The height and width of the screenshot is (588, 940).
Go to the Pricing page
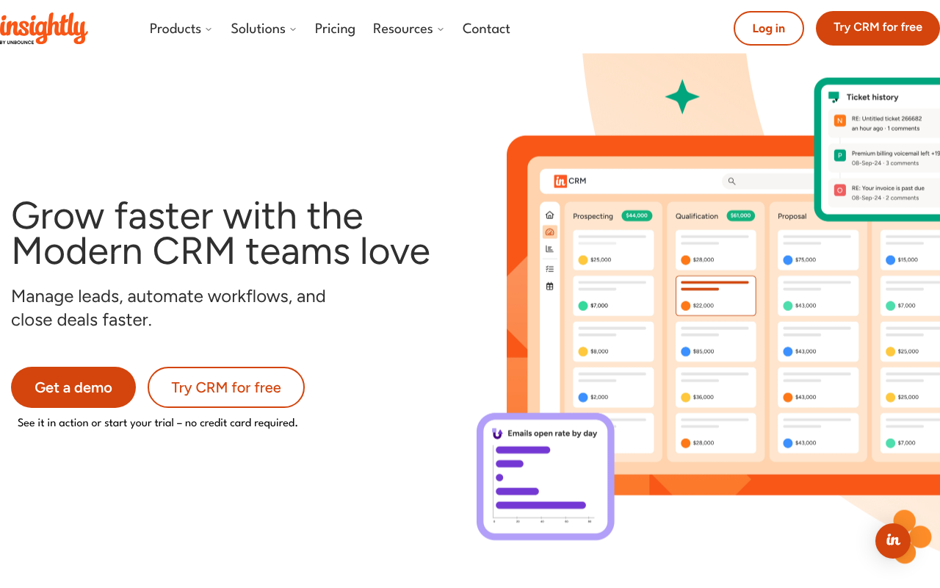click(x=335, y=29)
